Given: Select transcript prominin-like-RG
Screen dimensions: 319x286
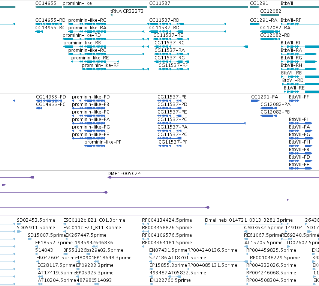Looking at the screenshot, I should click(x=87, y=51).
